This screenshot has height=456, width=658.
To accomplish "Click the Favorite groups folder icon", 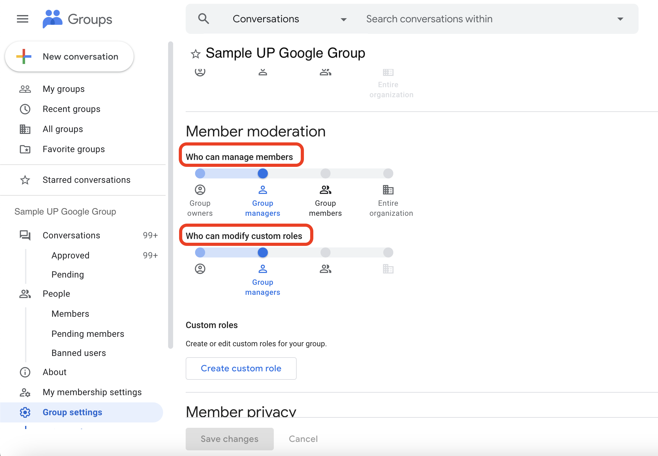I will tap(25, 149).
